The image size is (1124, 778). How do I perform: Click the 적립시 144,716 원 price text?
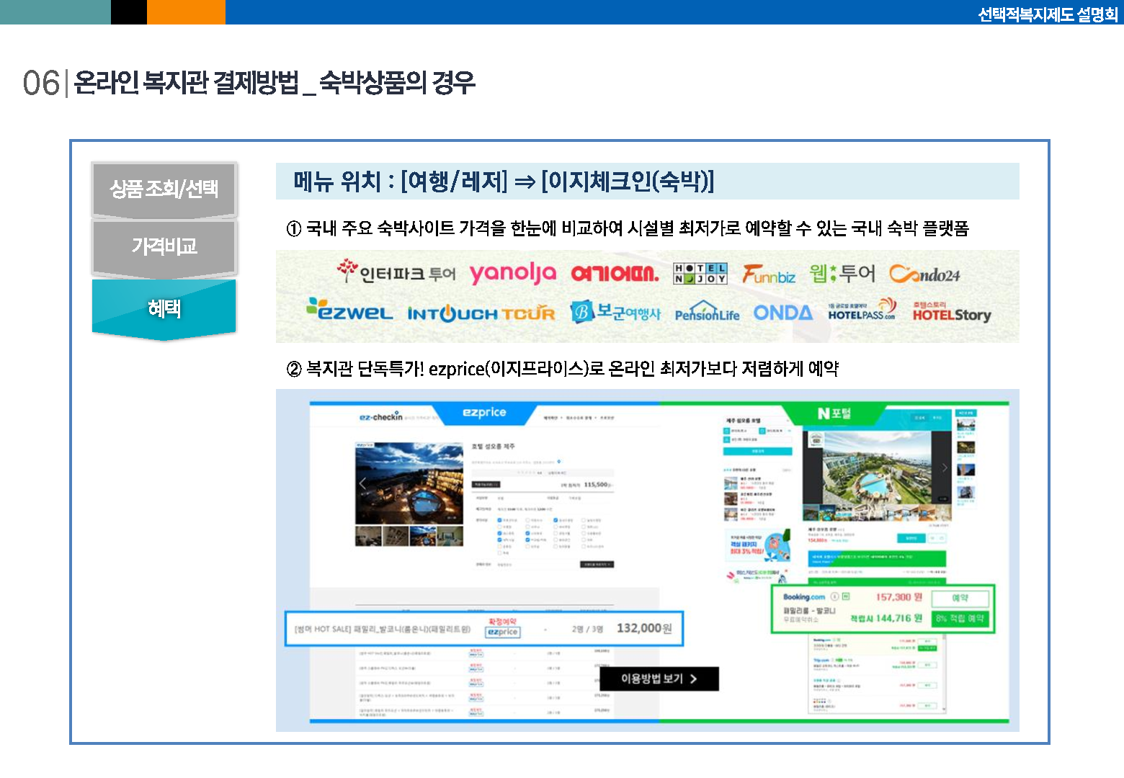pos(886,618)
